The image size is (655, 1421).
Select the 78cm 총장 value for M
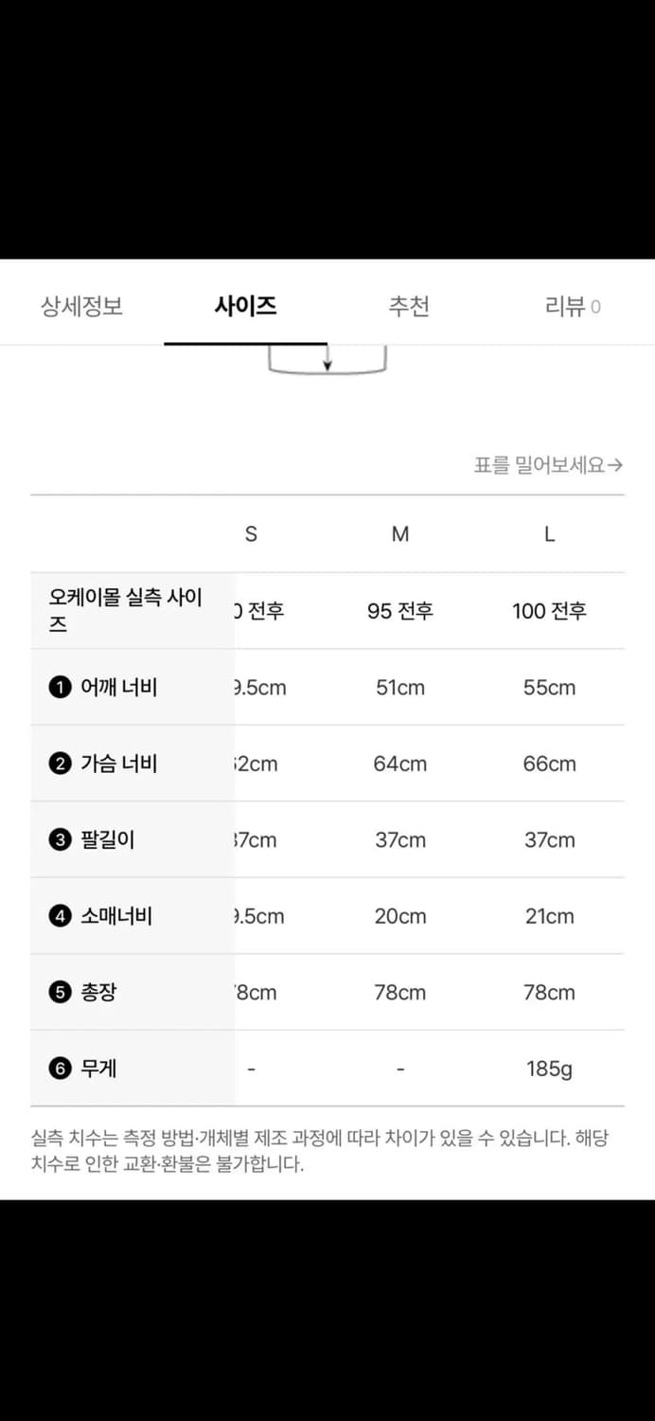(399, 992)
